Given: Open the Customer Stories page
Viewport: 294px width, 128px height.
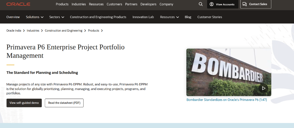Looking at the screenshot, I should point(210,17).
